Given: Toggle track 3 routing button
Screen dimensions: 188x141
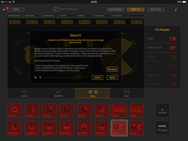Looking at the screenshot, I should tap(49, 22).
